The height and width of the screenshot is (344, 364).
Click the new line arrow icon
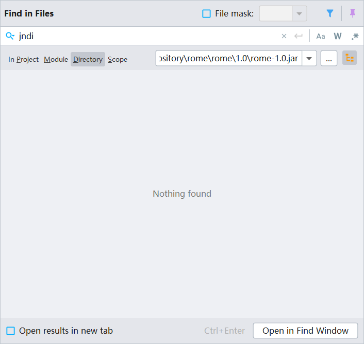[298, 36]
